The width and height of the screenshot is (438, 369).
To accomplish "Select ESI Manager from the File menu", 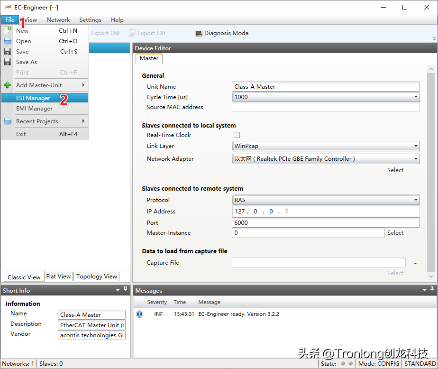I will (x=33, y=98).
